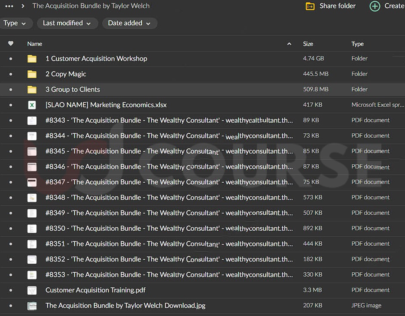Open the Date added filter dropdown
Viewport: 405px width, 316px height.
click(x=130, y=23)
